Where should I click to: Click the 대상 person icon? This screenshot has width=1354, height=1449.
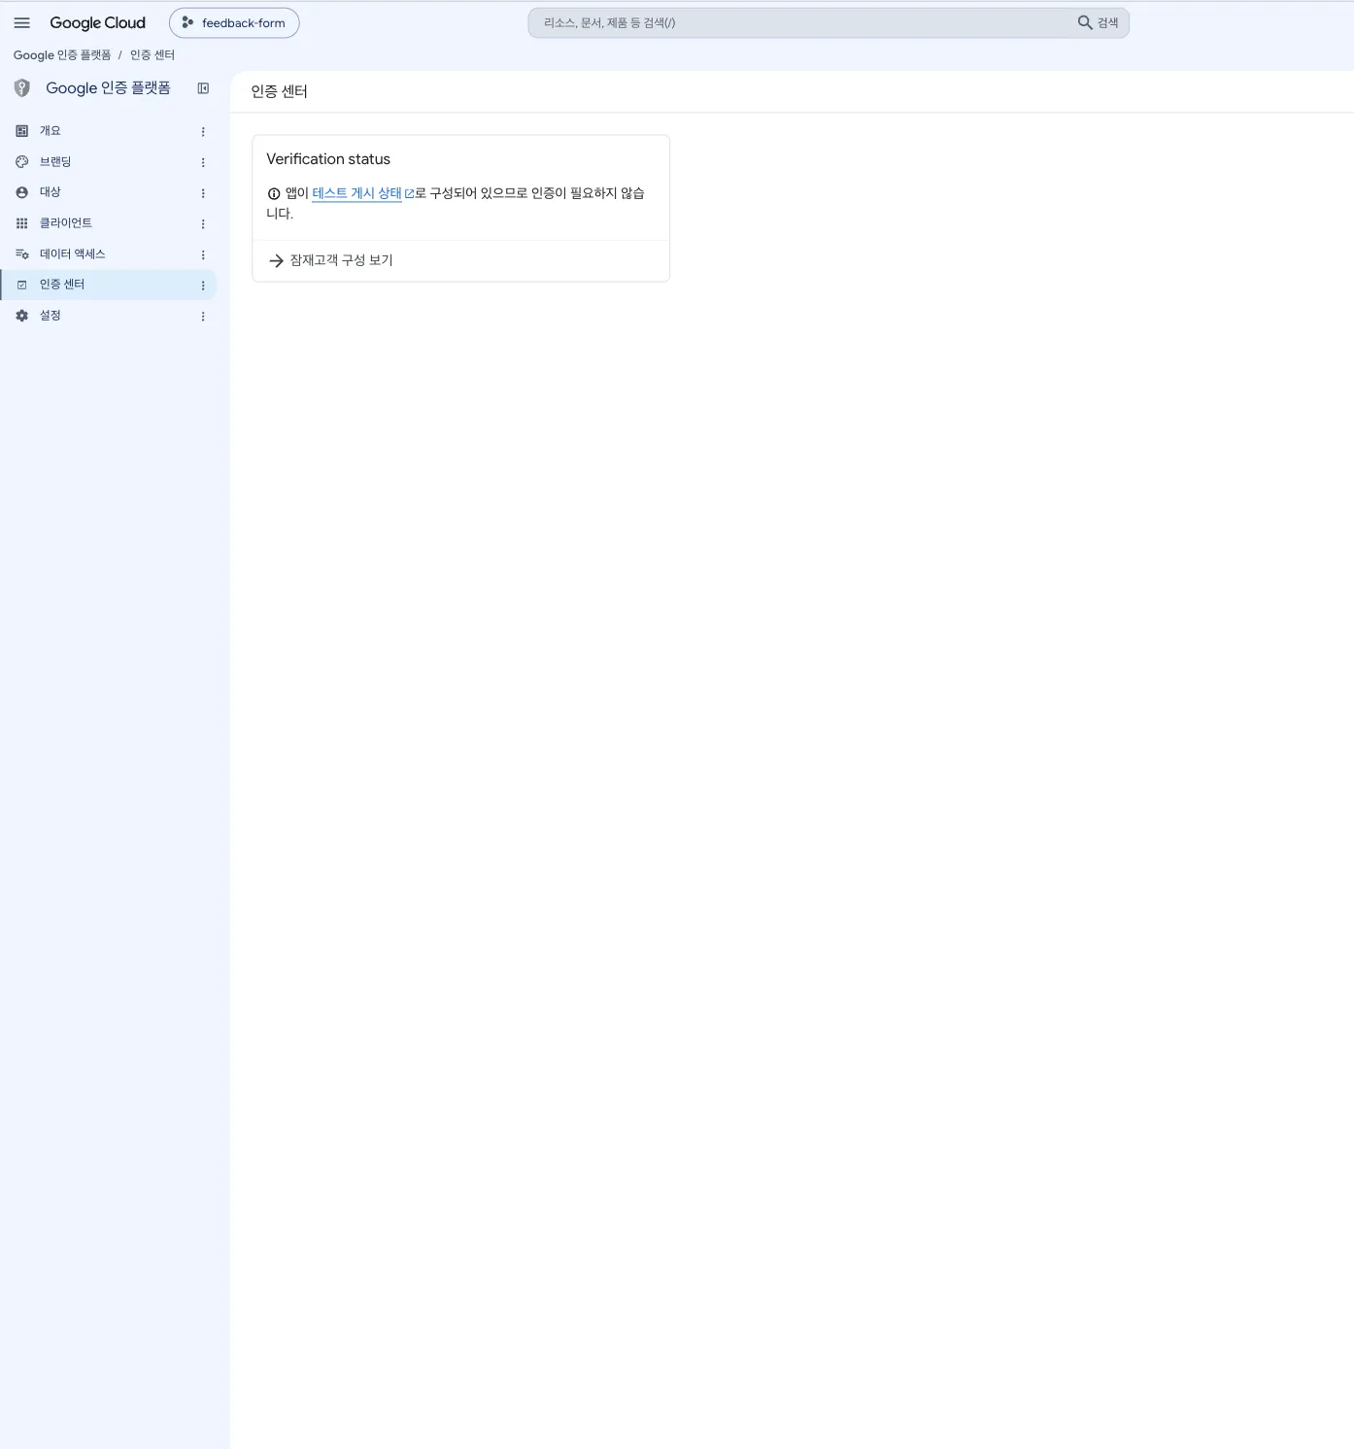coord(22,192)
